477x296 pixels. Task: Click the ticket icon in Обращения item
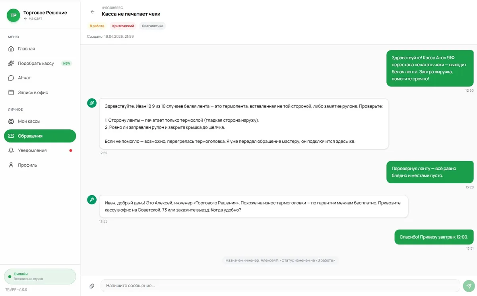coord(11,136)
